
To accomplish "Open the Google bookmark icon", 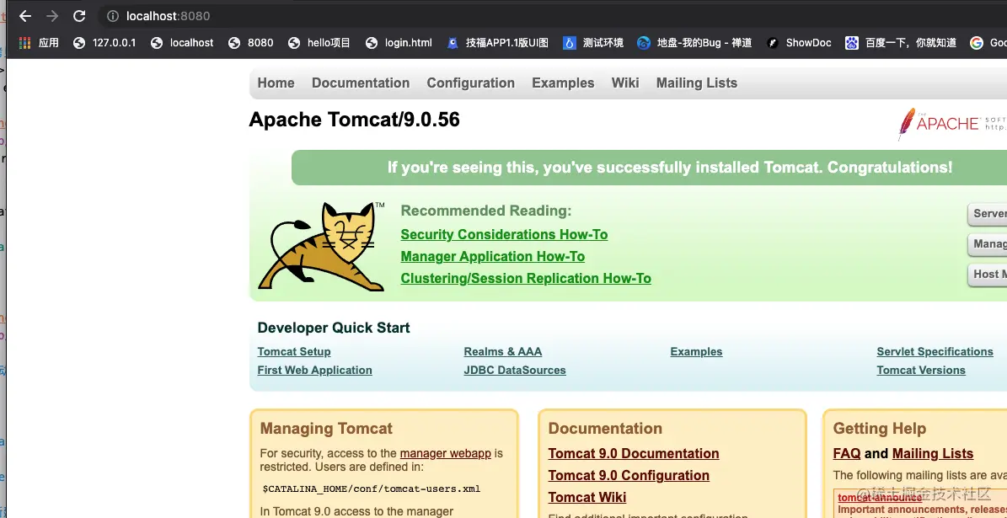I will (977, 43).
